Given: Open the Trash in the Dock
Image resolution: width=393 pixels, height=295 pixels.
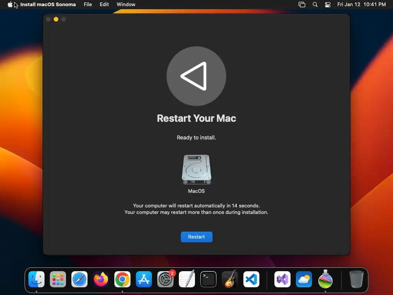Looking at the screenshot, I should pos(357,279).
